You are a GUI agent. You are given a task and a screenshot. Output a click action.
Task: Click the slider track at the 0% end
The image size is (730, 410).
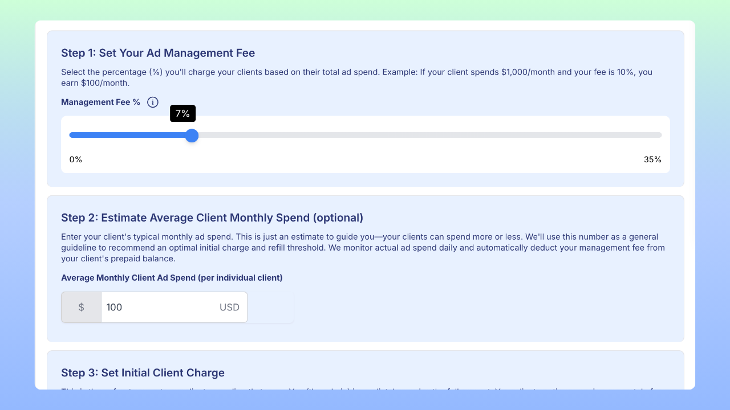pyautogui.click(x=74, y=135)
